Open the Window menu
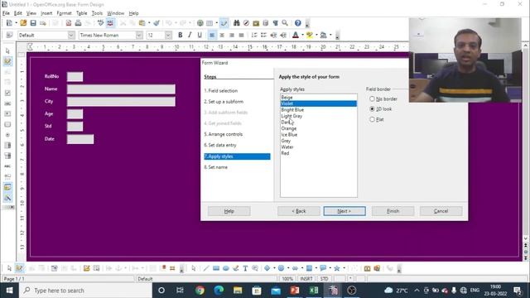This screenshot has width=530, height=298. 116,13
